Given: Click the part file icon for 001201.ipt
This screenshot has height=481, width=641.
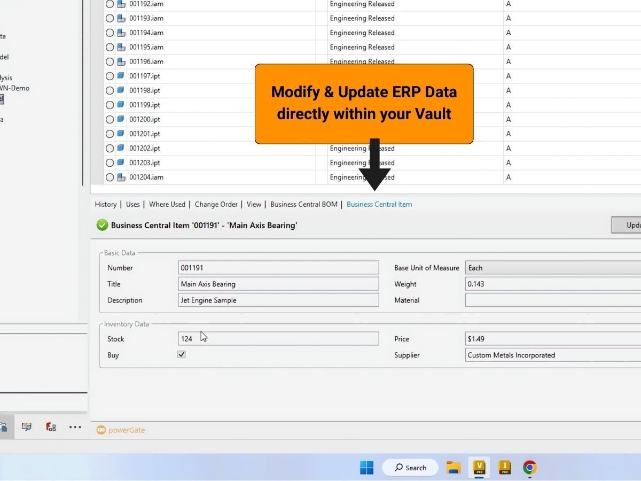Looking at the screenshot, I should point(121,134).
